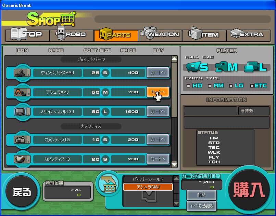Image resolution: width=276 pixels, height=216 pixels.
Task: Click the カメンティス category header
Action: tap(91, 126)
